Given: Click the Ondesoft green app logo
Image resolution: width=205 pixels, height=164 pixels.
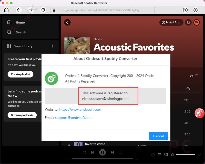Looking at the screenshot, I should 52,78.
